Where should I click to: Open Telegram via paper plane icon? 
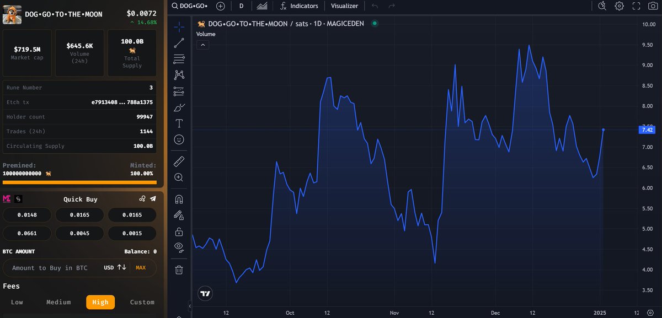point(153,199)
